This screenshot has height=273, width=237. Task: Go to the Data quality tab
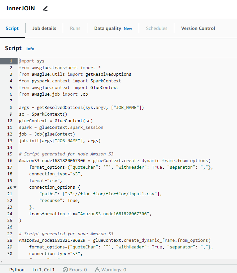click(108, 28)
